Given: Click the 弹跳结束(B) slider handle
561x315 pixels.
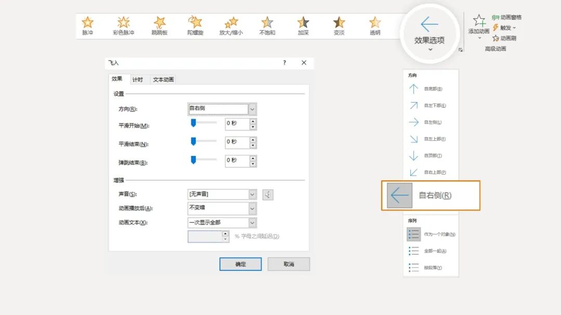Looking at the screenshot, I should [x=193, y=160].
